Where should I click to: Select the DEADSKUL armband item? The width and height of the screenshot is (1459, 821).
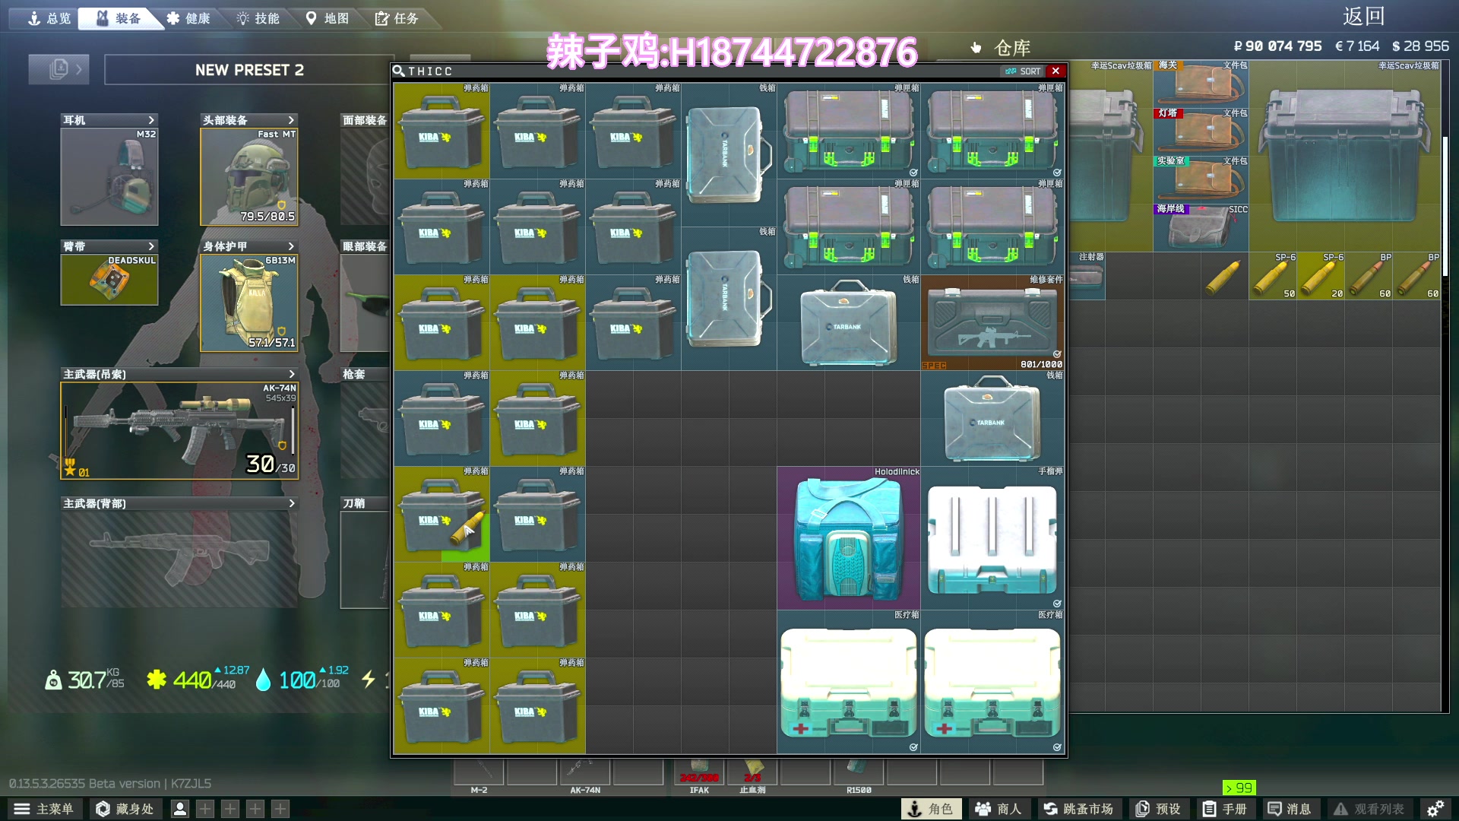(x=109, y=280)
